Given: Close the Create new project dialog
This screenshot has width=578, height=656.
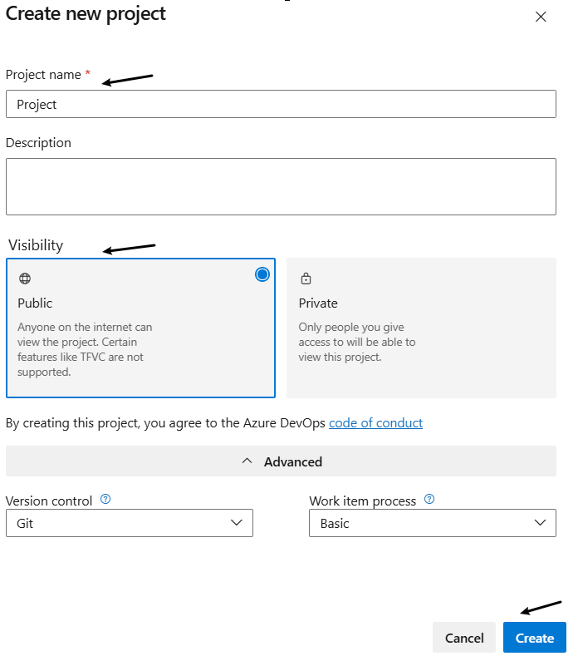Looking at the screenshot, I should [x=541, y=17].
